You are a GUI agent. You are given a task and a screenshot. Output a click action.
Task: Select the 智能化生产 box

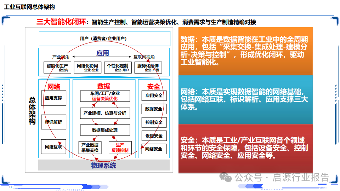(57, 68)
